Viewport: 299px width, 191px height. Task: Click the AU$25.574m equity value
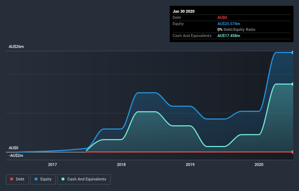pos(229,24)
